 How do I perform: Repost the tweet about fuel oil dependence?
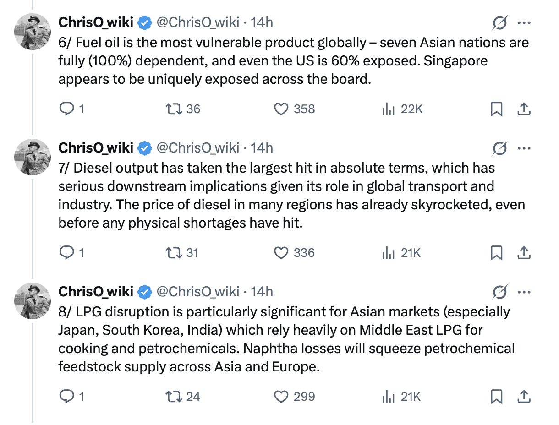pyautogui.click(x=174, y=109)
